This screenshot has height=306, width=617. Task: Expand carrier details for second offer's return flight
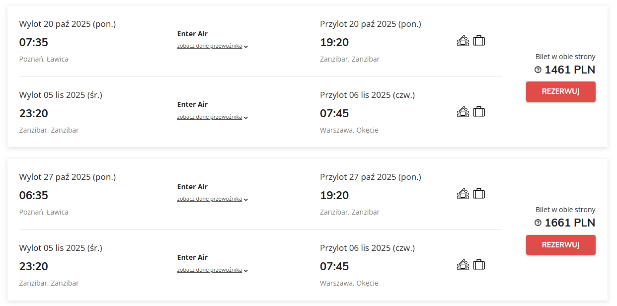tap(212, 270)
